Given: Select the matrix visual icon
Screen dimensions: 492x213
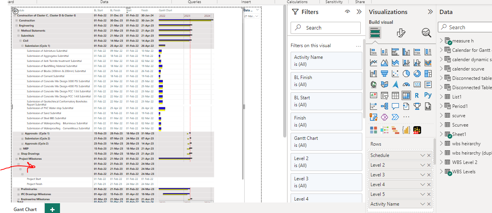Looking at the screenshot, I should [406, 95].
